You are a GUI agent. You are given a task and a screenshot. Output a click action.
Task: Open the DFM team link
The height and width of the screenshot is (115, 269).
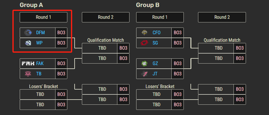41,32
